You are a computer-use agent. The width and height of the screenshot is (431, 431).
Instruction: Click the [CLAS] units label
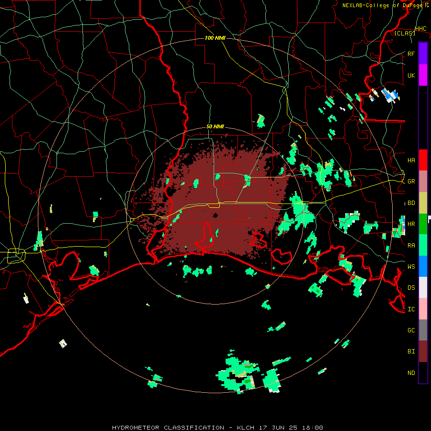[405, 33]
